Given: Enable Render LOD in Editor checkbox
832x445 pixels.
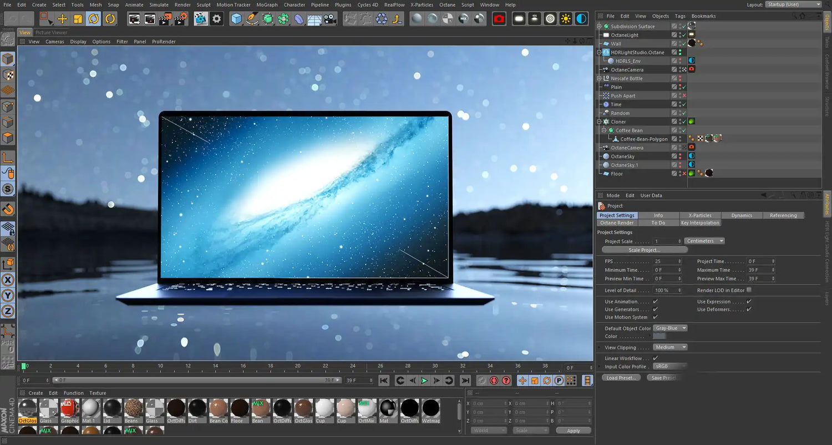Looking at the screenshot, I should 749,290.
